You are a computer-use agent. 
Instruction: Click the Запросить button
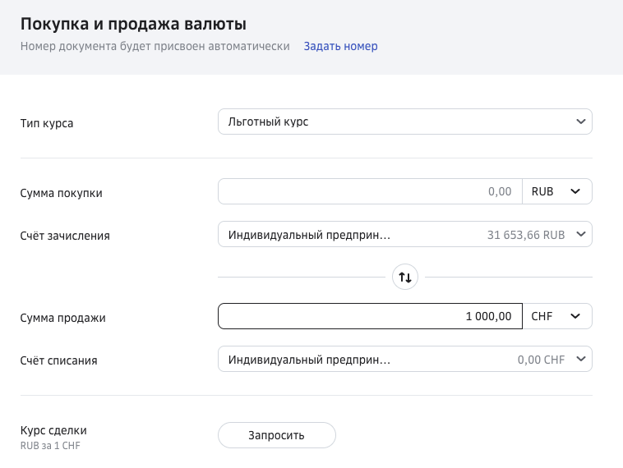click(276, 435)
